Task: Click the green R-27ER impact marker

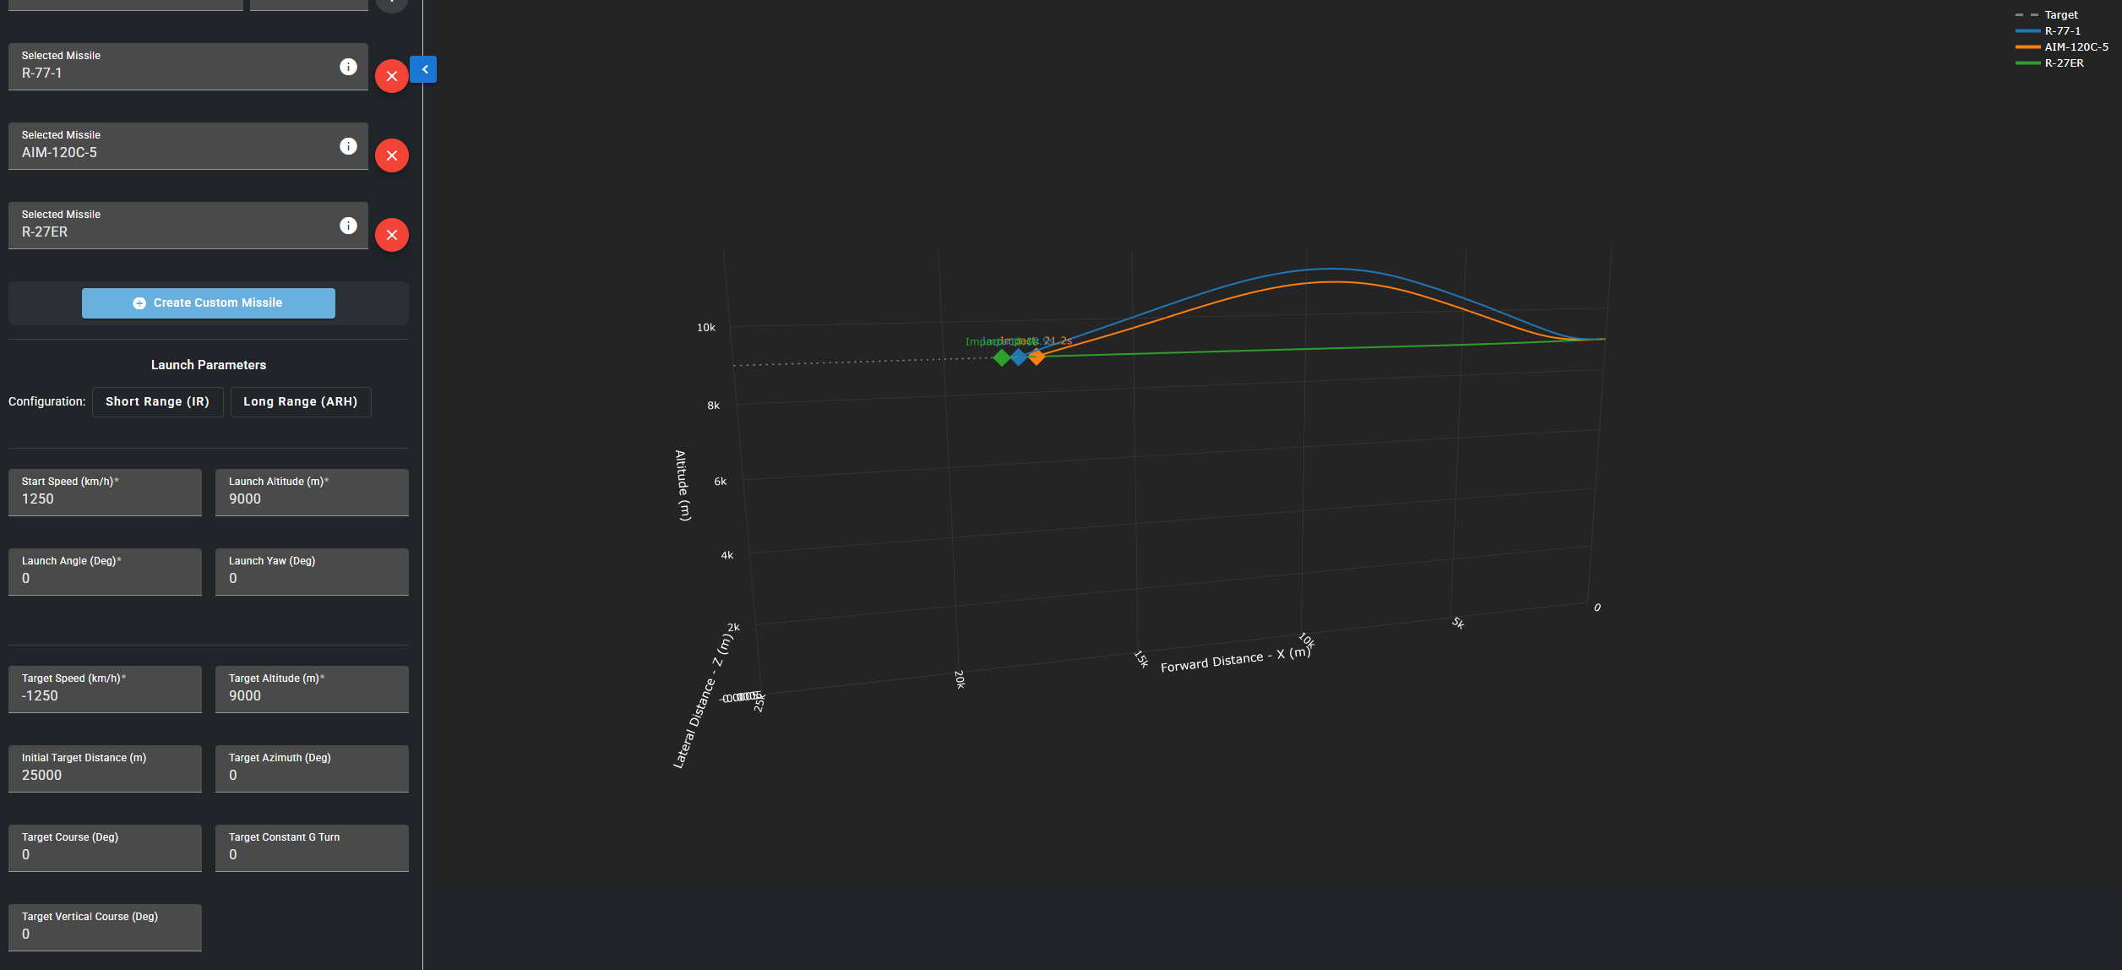Action: click(1002, 358)
